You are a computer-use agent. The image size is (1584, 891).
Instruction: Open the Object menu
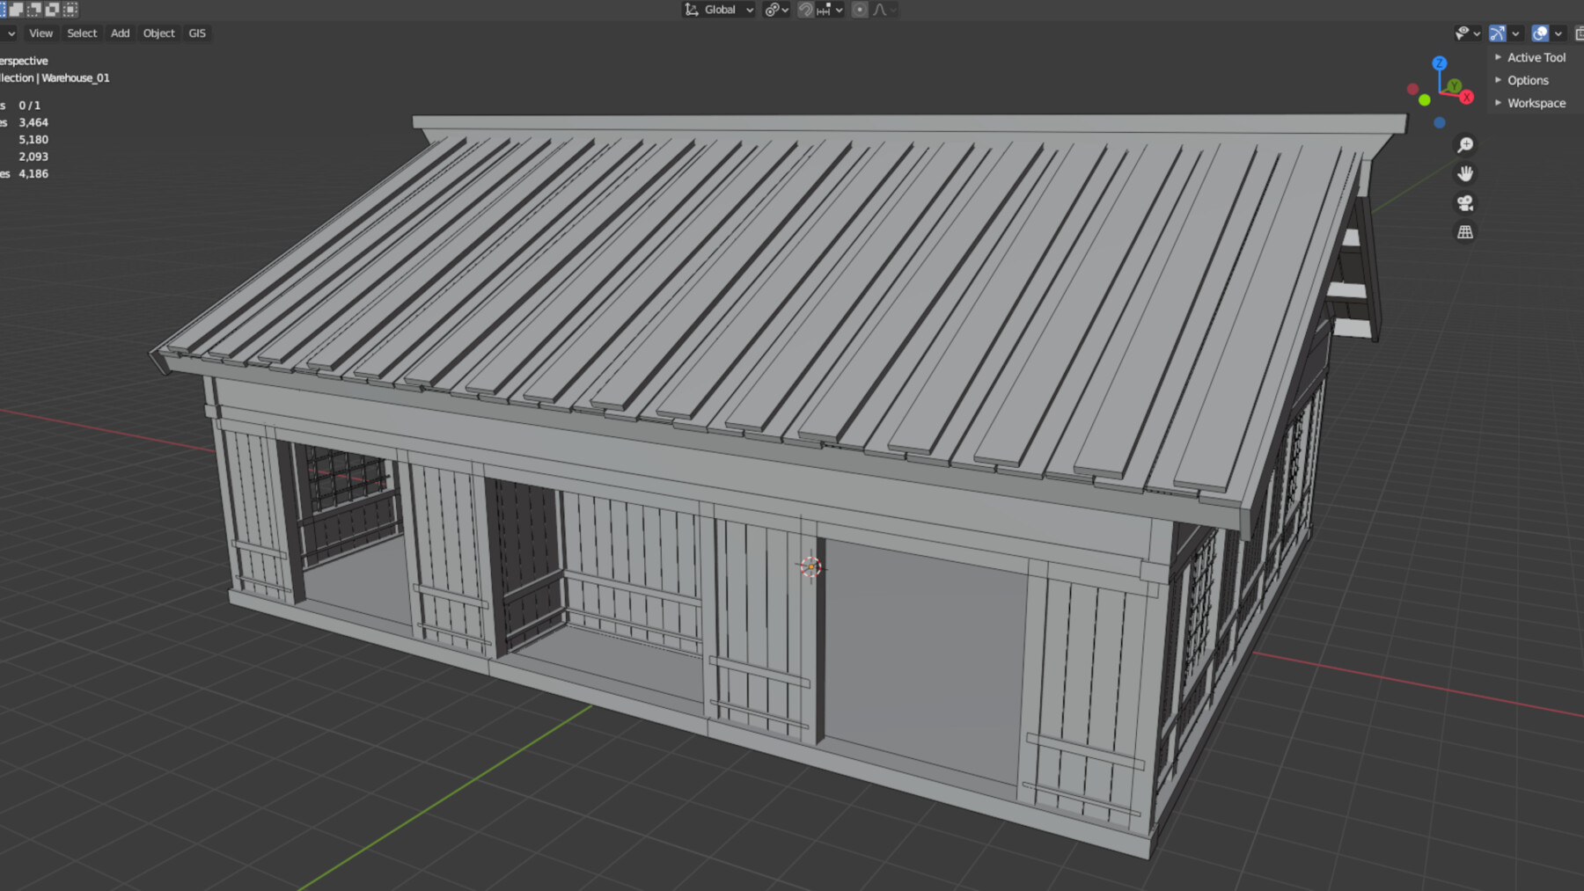coord(158,33)
